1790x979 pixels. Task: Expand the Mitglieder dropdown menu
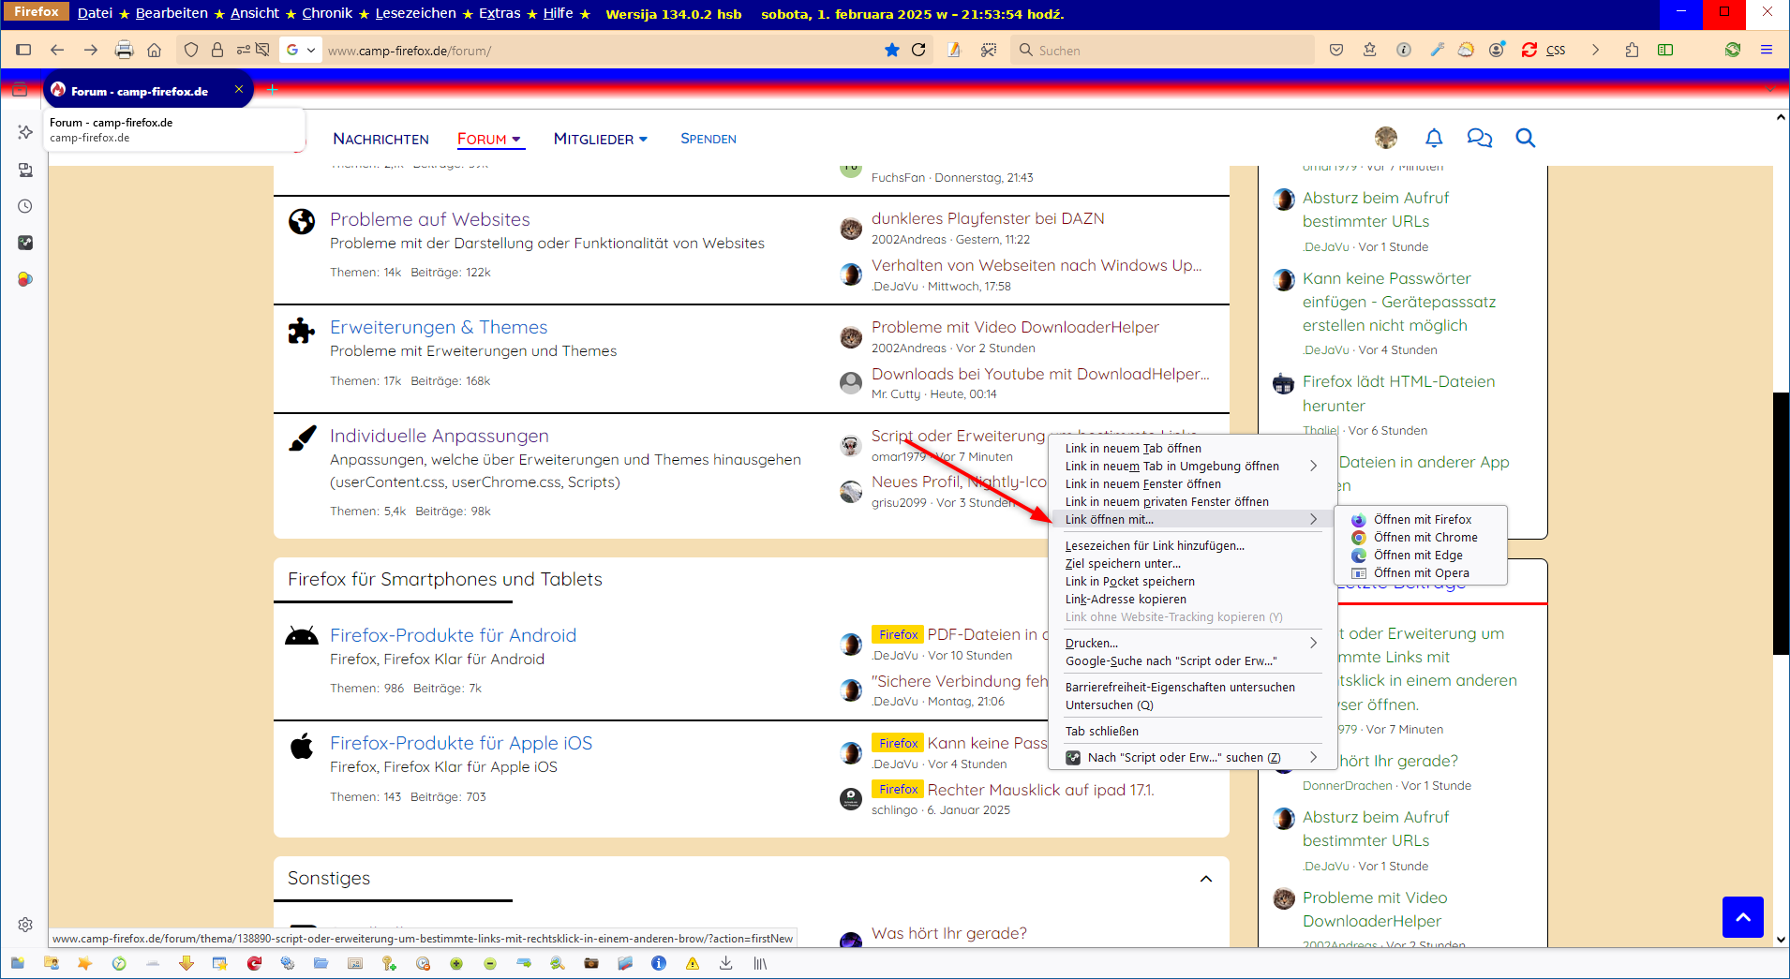pyautogui.click(x=600, y=139)
